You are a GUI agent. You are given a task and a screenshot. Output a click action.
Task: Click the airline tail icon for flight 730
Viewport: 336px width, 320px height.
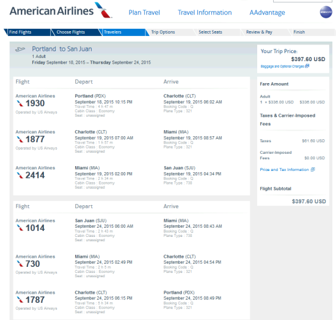[x=20, y=264]
